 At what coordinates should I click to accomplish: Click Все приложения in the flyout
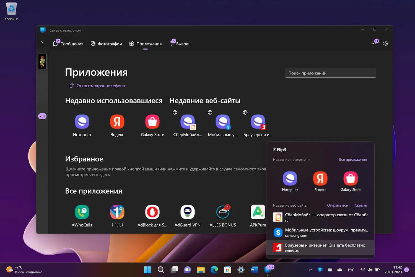353,160
